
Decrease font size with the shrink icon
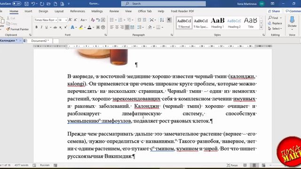[x=75, y=20]
